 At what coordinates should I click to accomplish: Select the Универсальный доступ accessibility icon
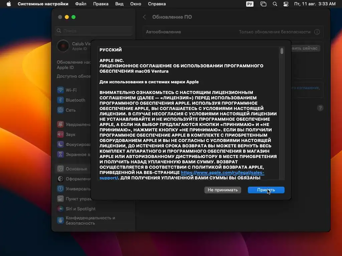(x=60, y=189)
